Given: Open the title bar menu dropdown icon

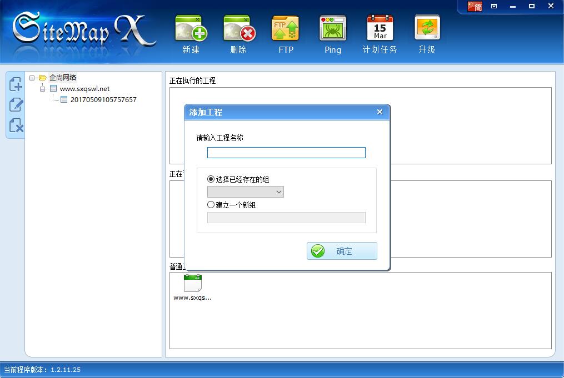Looking at the screenshot, I should coord(494,6).
